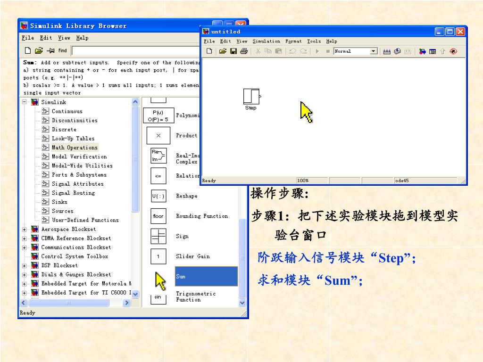
Task: Open the Tools menu
Action: (x=314, y=41)
